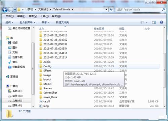
Task: Click 文档 (E:) in the address path
Action: click(43, 9)
